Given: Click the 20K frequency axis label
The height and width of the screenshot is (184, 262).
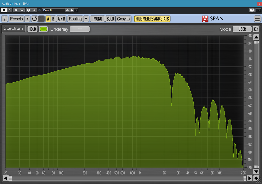Looking at the screenshot, I should [x=243, y=173].
